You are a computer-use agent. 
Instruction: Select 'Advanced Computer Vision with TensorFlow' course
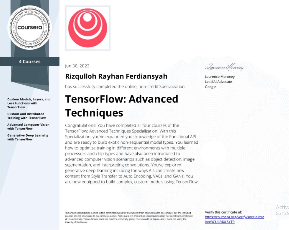click(28, 127)
